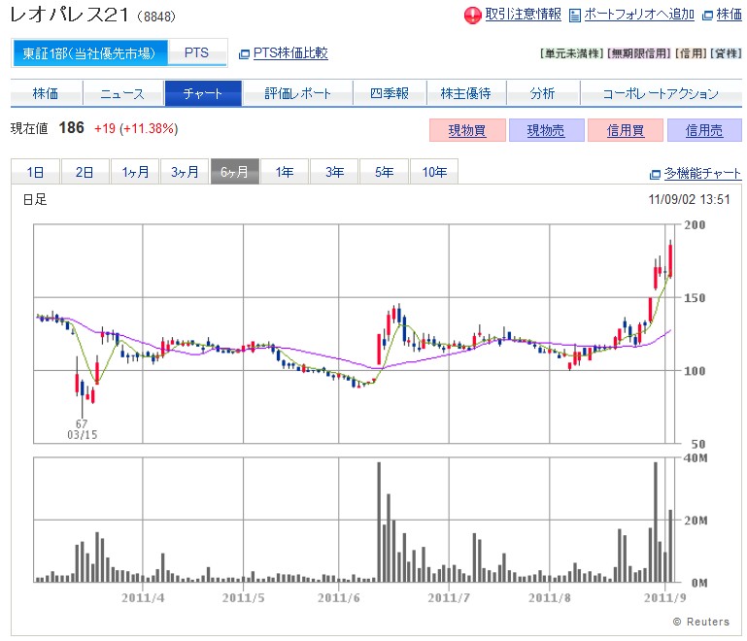Select 3ヶ月 chart period
747x641 pixels.
click(x=185, y=172)
